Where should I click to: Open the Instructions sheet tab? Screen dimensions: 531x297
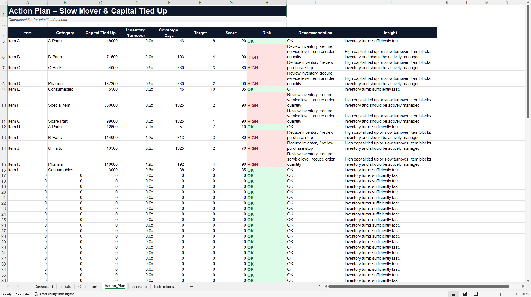click(164, 287)
